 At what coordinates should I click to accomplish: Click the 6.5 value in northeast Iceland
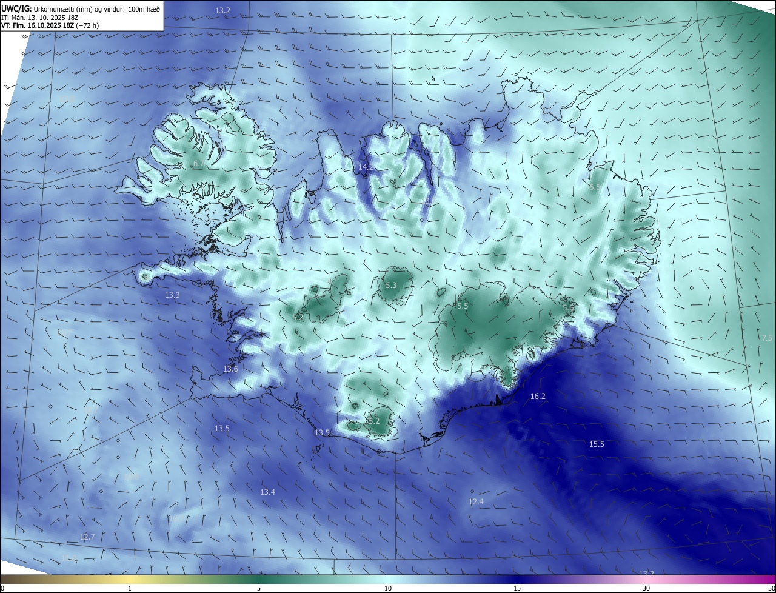point(595,187)
